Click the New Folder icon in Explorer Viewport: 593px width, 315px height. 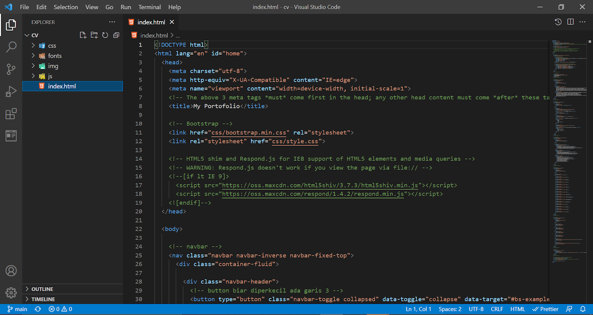[94, 35]
